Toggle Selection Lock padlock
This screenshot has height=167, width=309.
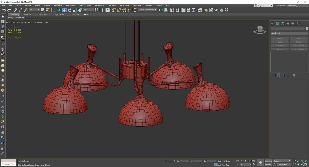coord(170,161)
